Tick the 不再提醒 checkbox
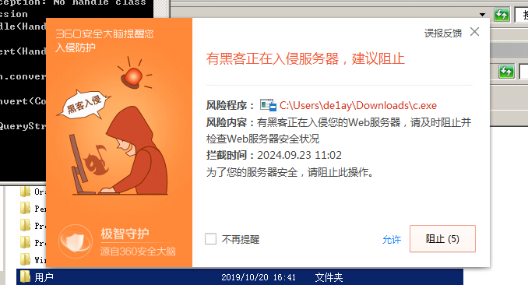Screen dimensions: 528x285 click(x=211, y=239)
